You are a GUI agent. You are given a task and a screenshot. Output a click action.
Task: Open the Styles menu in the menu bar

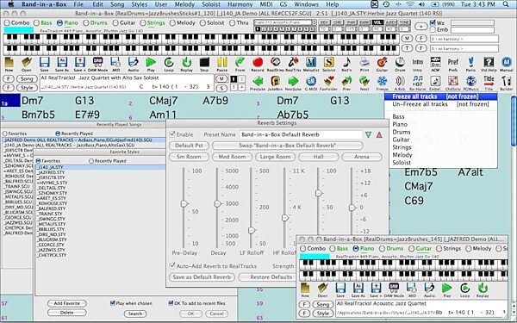(139, 4)
